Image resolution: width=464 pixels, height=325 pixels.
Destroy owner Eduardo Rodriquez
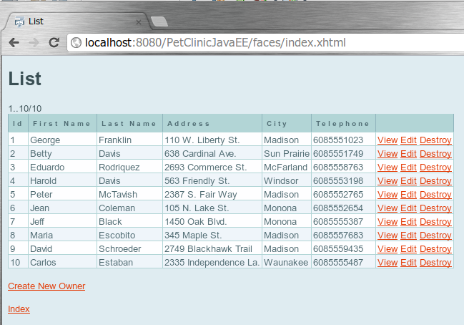coord(435,168)
